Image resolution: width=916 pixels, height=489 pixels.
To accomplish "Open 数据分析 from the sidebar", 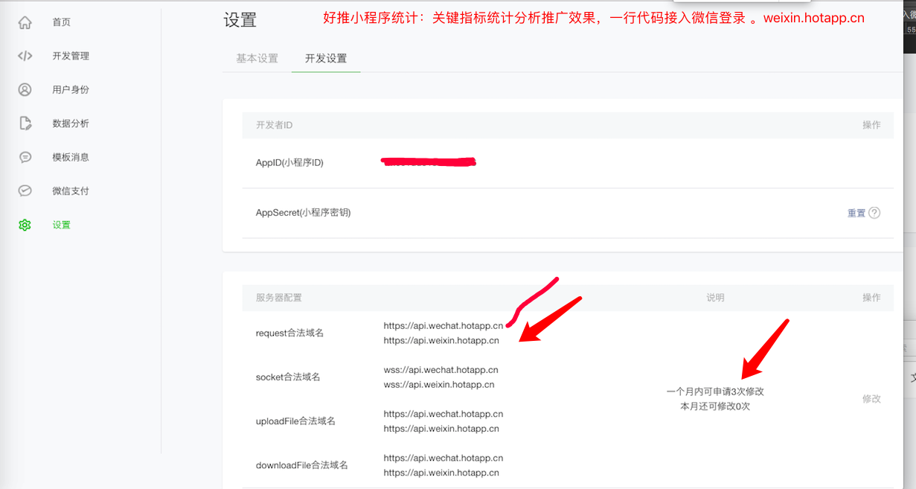I will click(71, 123).
